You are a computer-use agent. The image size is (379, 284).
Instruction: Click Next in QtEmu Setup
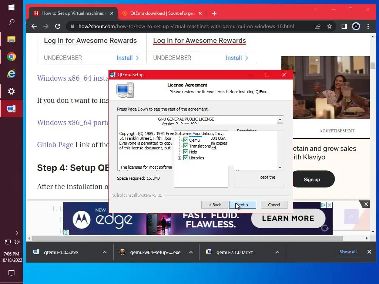242,205
